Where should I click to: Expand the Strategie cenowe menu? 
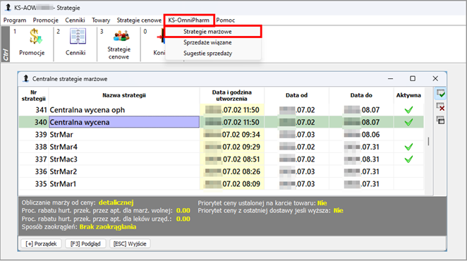(x=139, y=20)
